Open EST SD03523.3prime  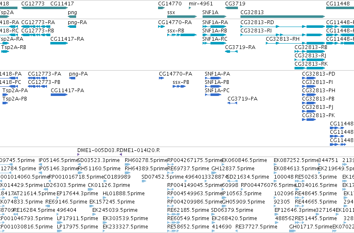(x=79, y=164)
